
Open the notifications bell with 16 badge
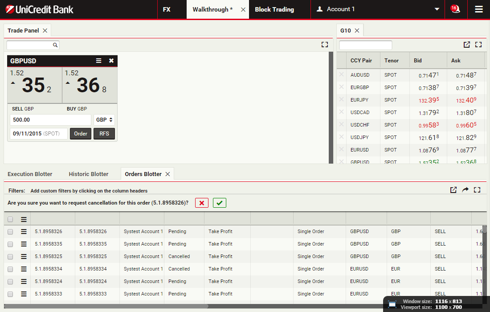click(455, 9)
